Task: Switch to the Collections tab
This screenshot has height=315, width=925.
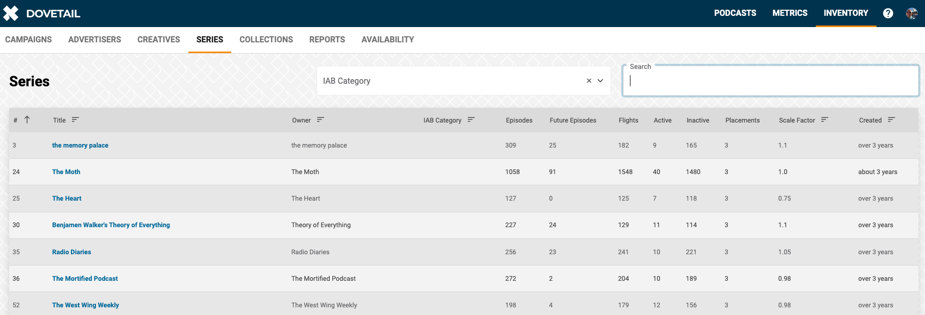Action: click(x=266, y=40)
